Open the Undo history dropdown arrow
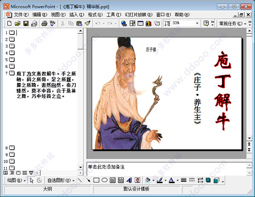This screenshot has width=255, height=197. click(104, 23)
